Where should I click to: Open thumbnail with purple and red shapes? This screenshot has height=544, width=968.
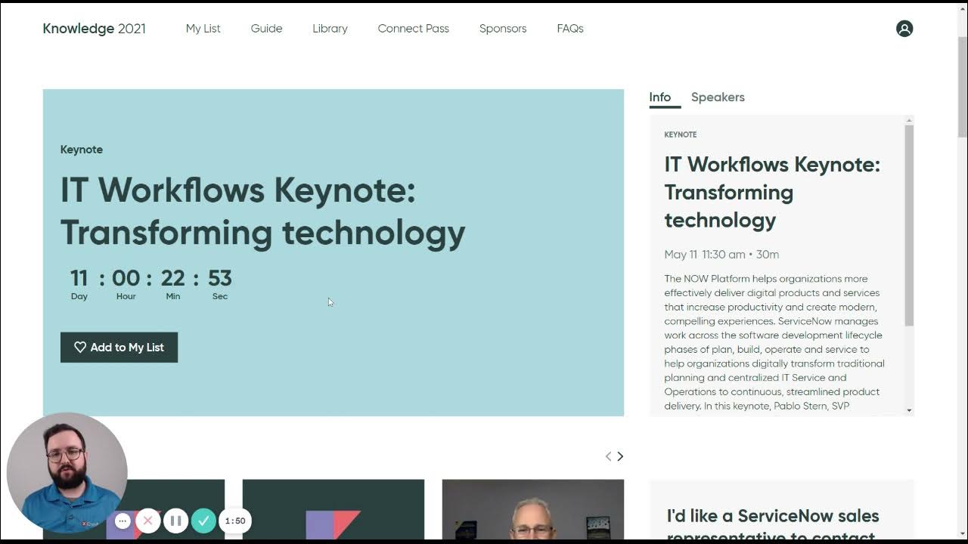click(334, 509)
